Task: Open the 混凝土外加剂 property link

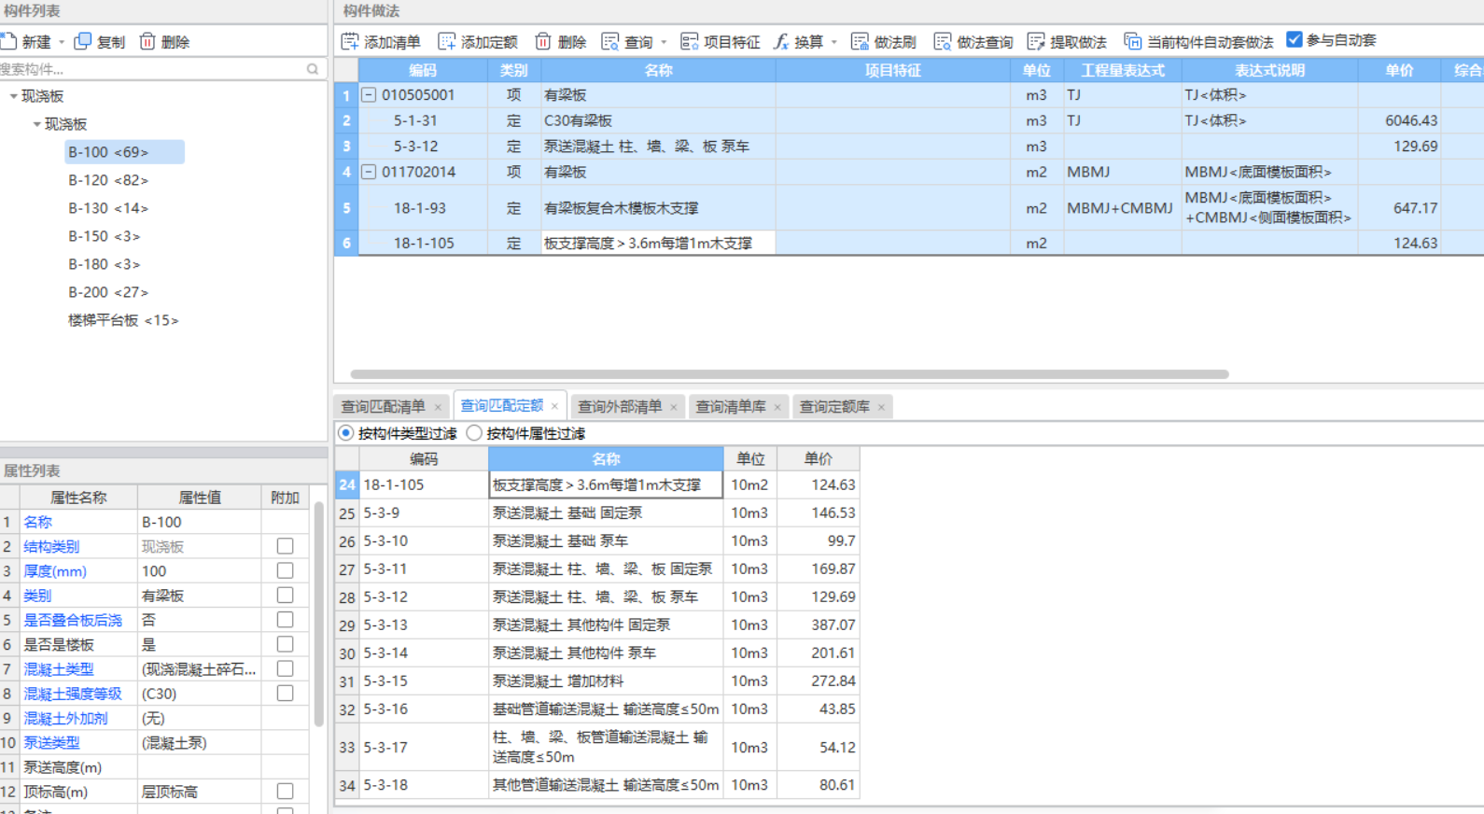Action: tap(65, 718)
